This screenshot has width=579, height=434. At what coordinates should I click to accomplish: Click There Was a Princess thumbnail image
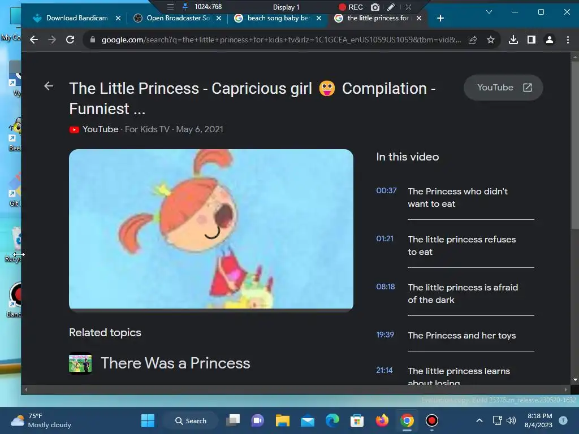point(80,363)
